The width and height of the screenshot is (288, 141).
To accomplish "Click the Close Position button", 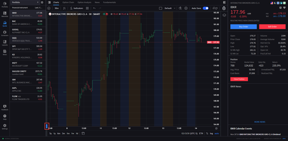I will [239, 79].
